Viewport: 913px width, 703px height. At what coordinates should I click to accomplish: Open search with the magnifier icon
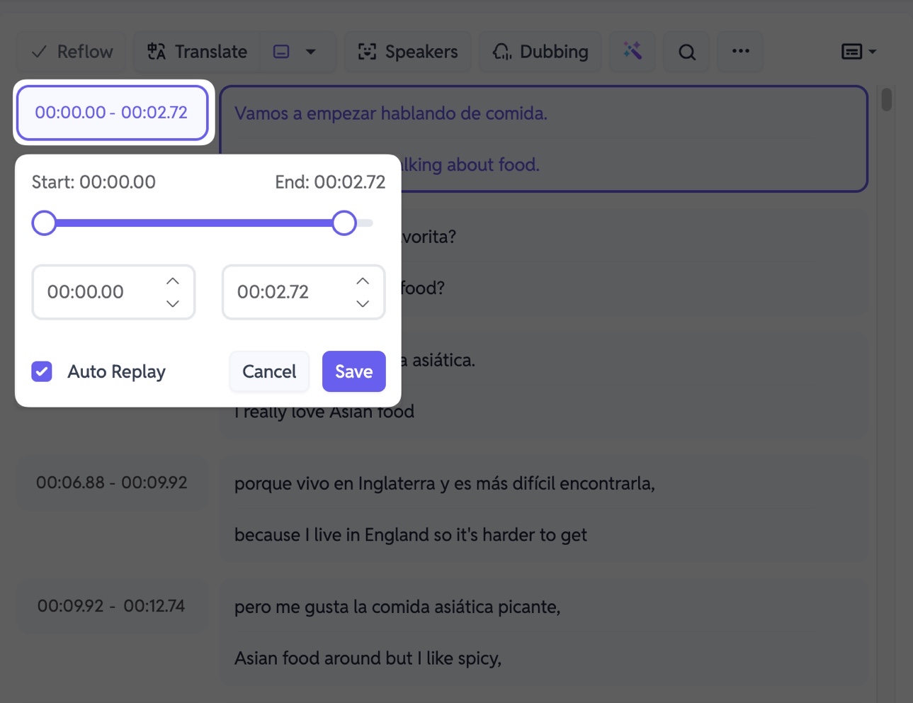coord(687,52)
